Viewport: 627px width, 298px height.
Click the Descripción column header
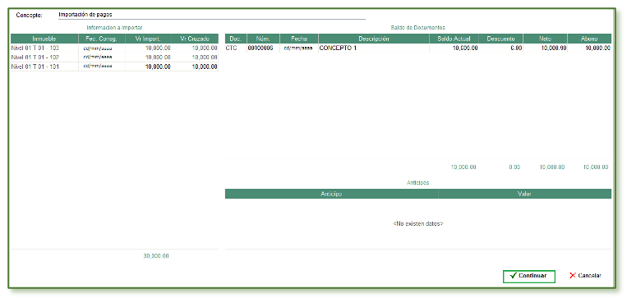(x=374, y=39)
